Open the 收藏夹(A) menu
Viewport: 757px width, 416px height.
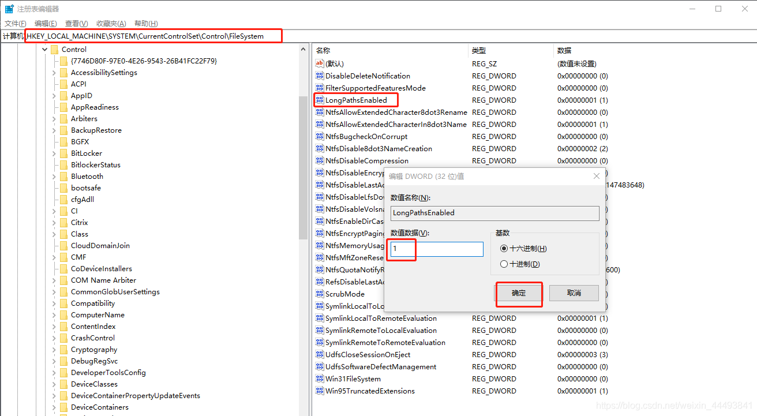coord(111,23)
